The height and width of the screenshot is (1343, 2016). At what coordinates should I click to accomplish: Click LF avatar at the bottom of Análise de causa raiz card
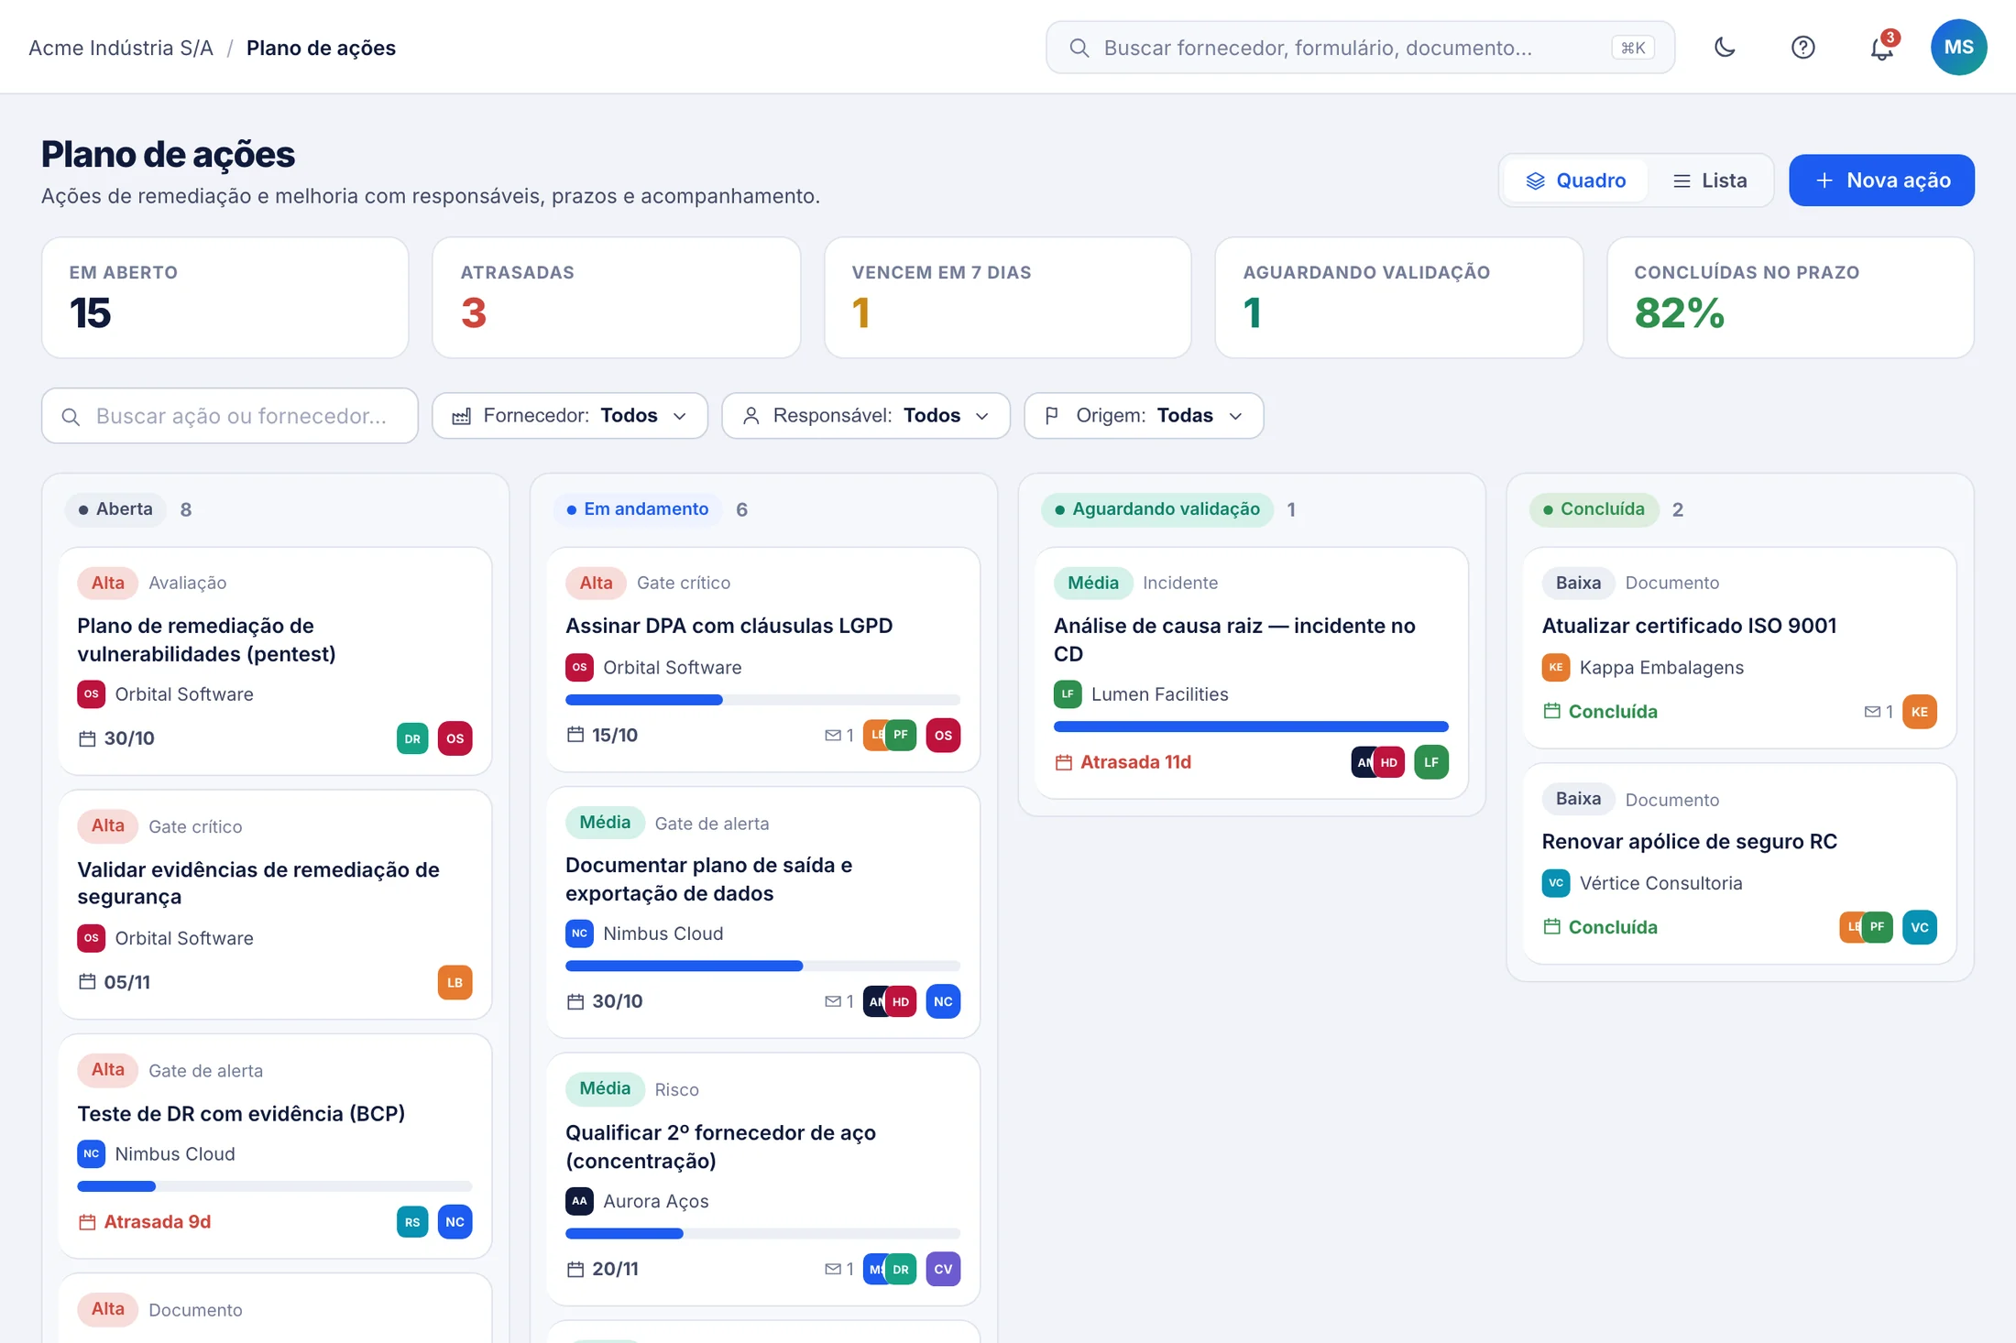pyautogui.click(x=1431, y=762)
